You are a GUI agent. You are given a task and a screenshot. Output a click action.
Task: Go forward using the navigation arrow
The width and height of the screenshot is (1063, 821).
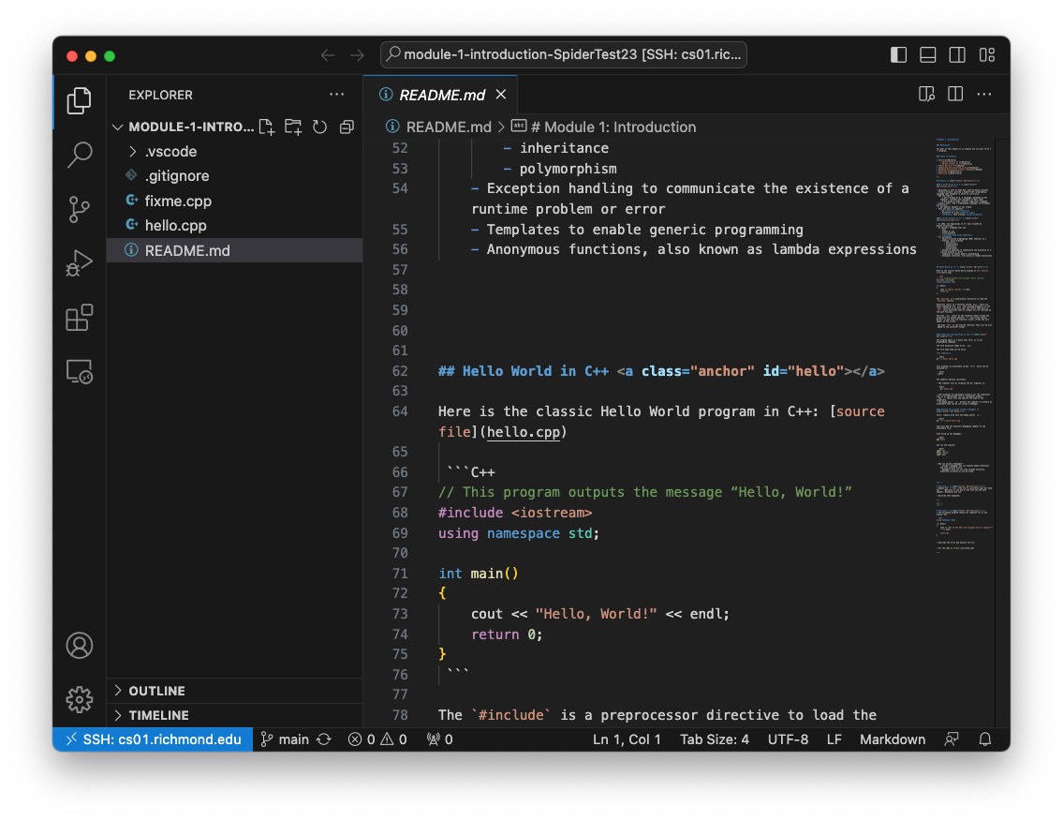click(357, 55)
